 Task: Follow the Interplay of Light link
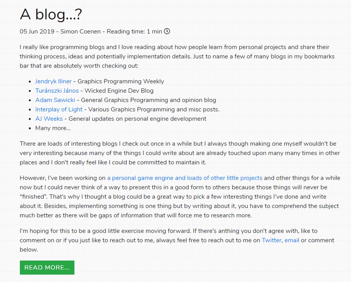point(59,109)
